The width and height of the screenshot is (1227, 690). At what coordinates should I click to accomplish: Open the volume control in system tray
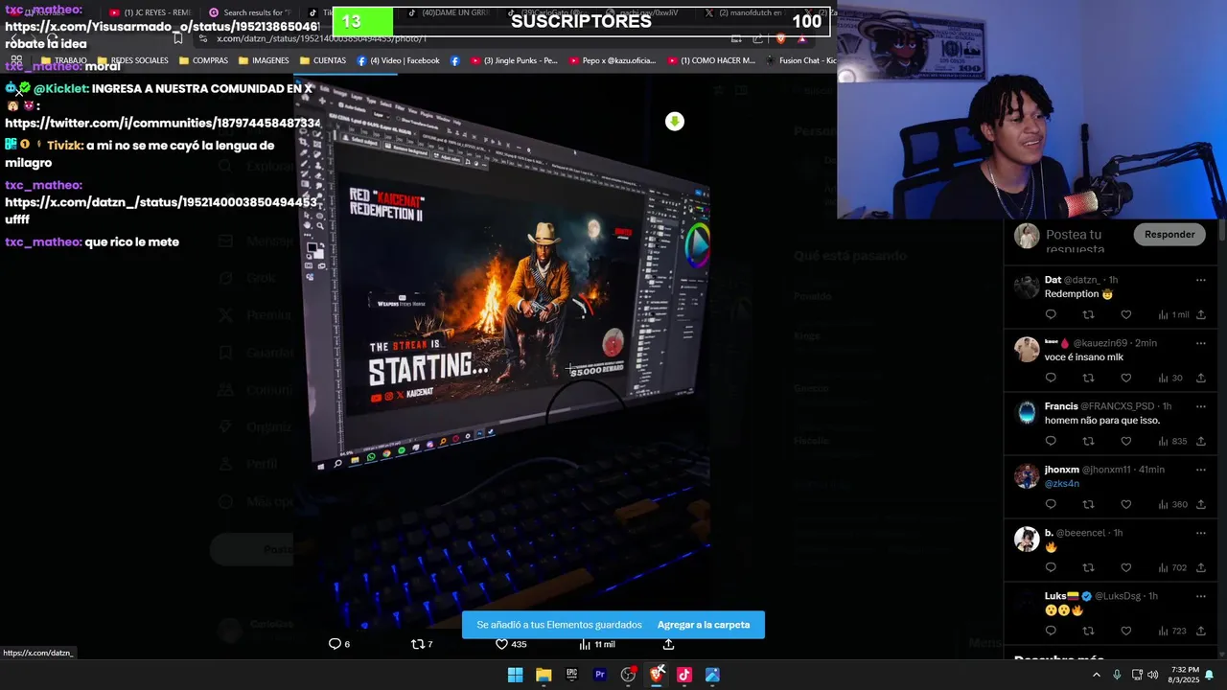point(1153,675)
